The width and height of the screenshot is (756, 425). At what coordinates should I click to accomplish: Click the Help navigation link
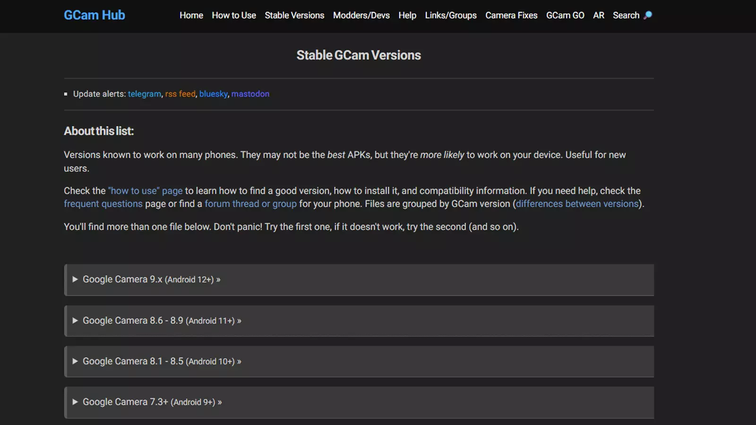(407, 15)
